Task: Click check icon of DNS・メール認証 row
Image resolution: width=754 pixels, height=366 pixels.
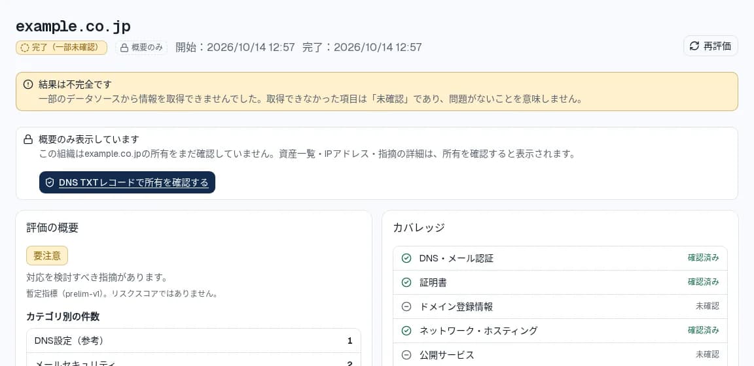Action: click(406, 258)
